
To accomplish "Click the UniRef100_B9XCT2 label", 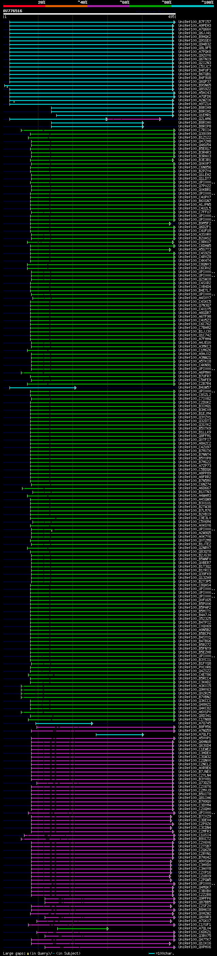I will (x=194, y=839).
